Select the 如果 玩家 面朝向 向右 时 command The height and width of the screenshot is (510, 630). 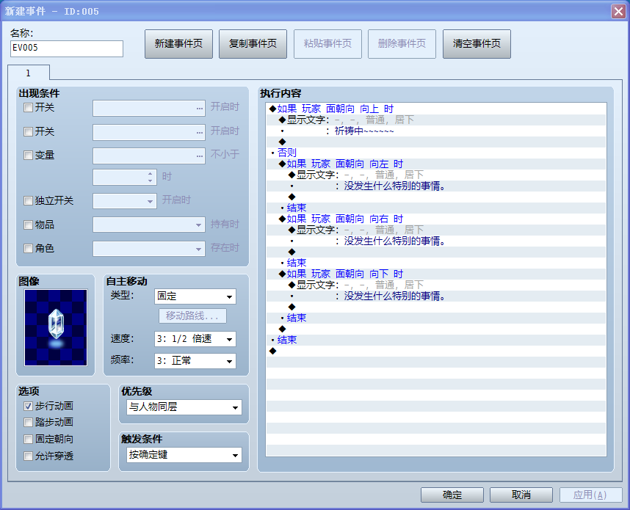pyautogui.click(x=436, y=219)
